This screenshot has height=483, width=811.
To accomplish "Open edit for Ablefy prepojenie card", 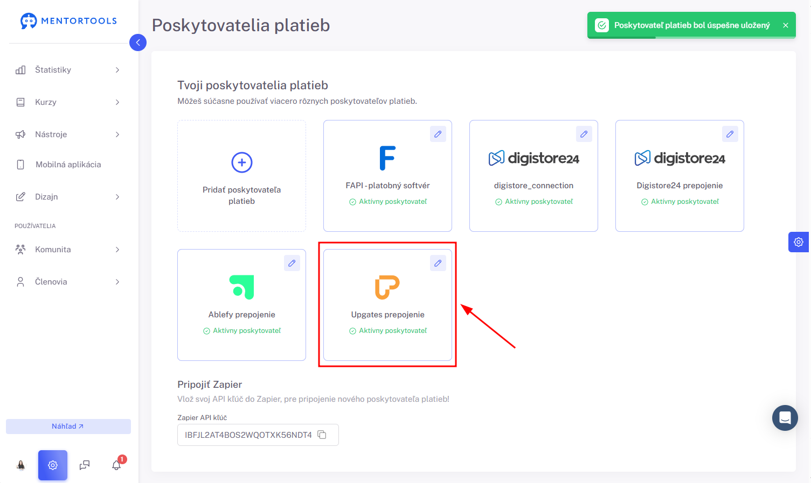I will (292, 263).
